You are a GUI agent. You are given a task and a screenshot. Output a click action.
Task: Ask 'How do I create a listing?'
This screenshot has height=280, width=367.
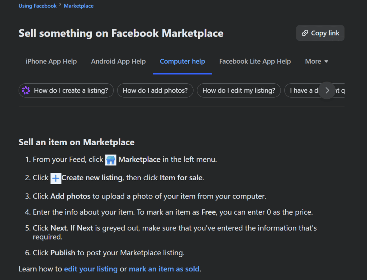coord(66,90)
